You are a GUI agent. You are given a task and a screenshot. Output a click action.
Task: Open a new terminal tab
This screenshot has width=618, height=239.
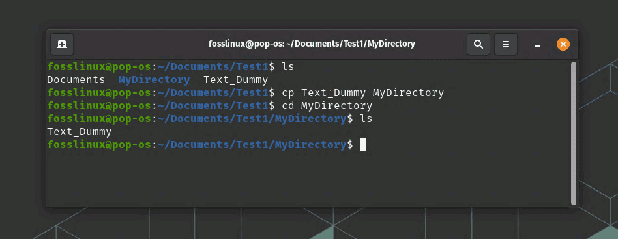coord(62,44)
